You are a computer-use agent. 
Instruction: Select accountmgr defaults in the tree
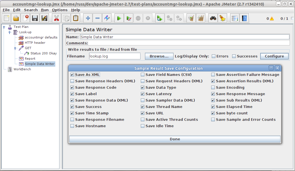tap(41, 37)
